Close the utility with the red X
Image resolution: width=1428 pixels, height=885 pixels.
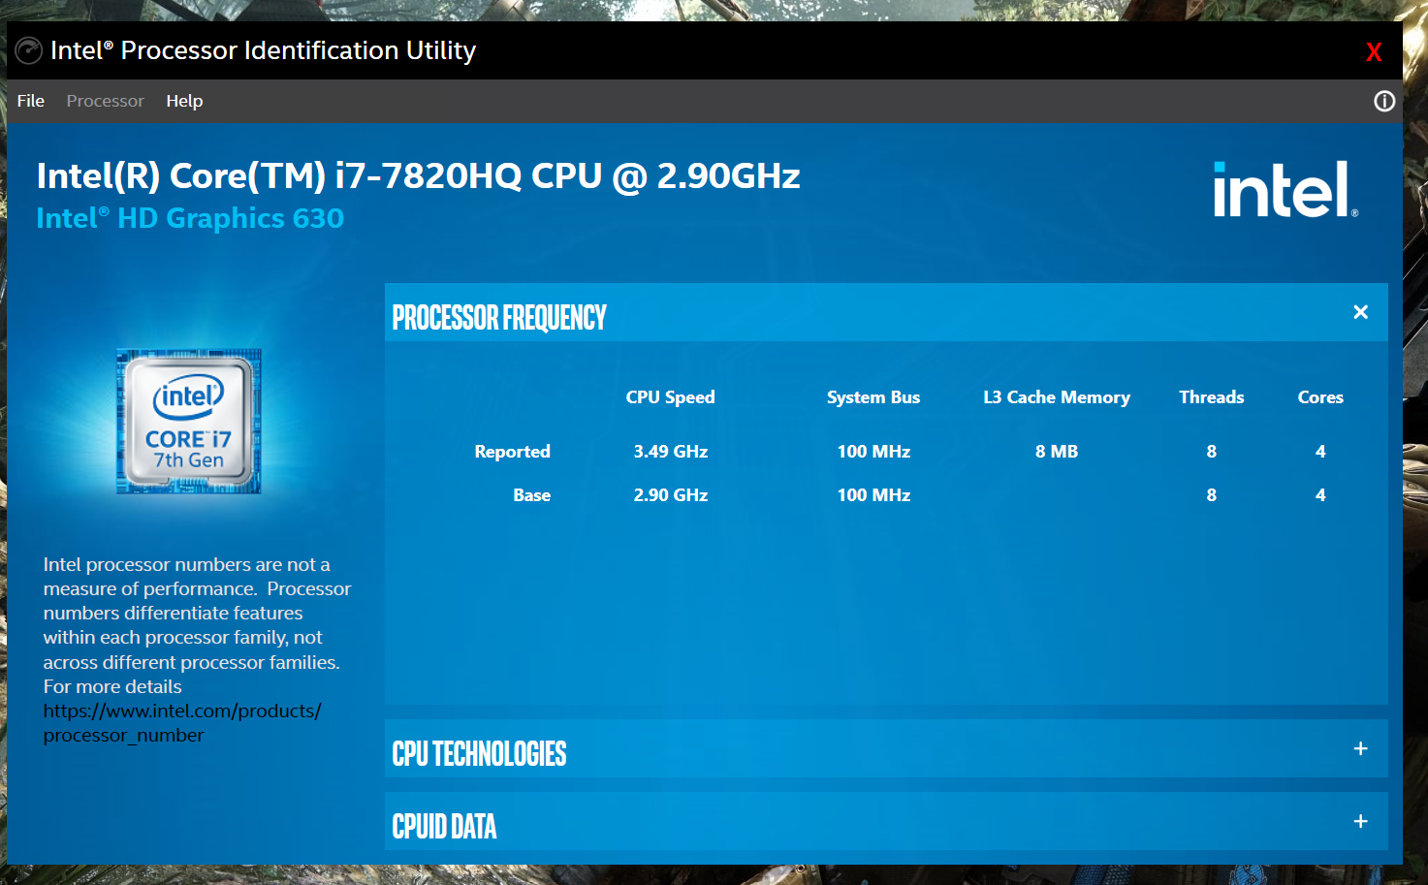(1373, 52)
